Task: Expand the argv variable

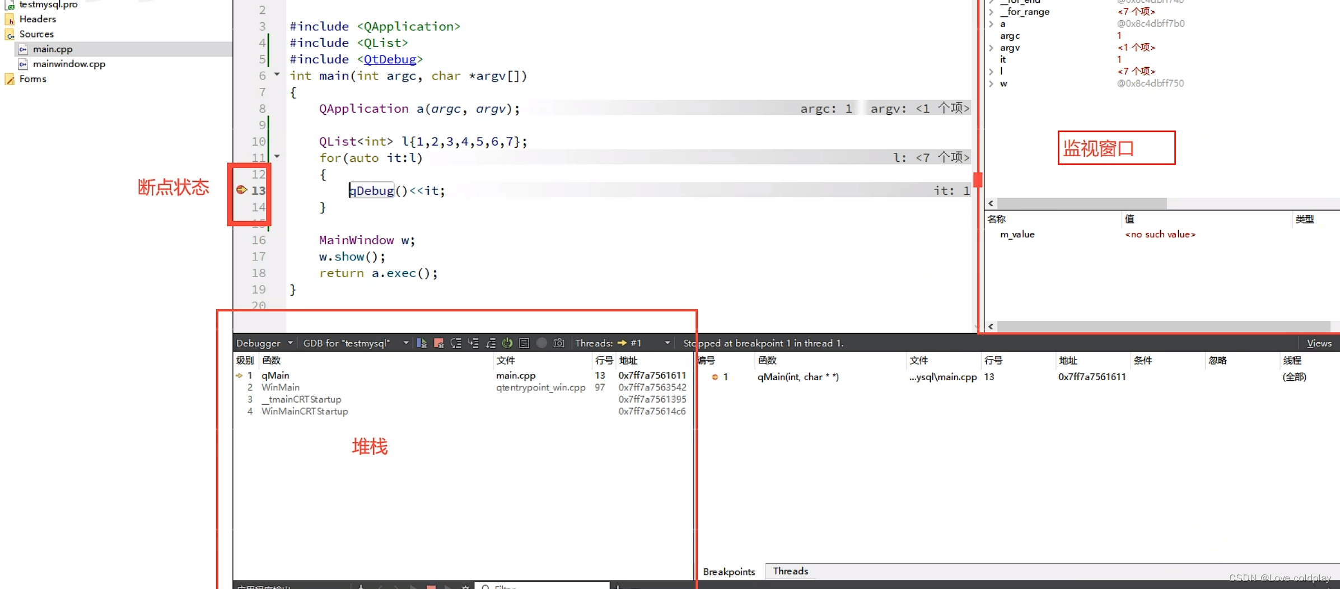Action: click(x=991, y=48)
